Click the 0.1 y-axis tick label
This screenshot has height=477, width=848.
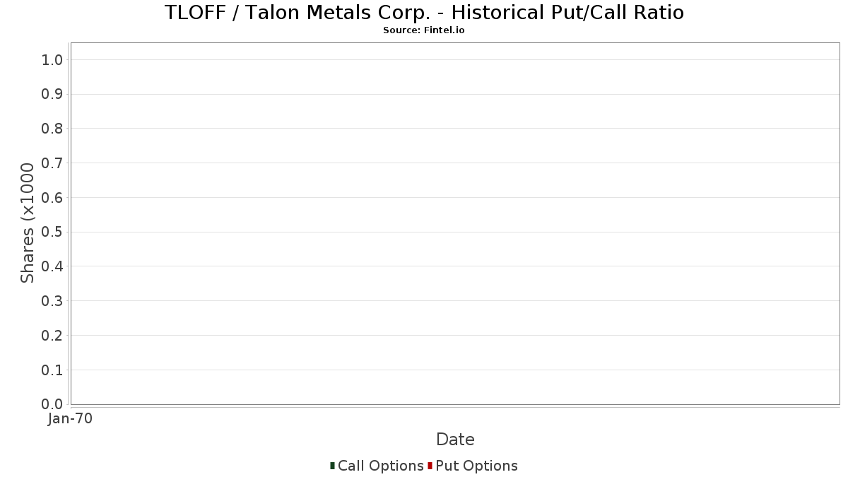pos(52,370)
